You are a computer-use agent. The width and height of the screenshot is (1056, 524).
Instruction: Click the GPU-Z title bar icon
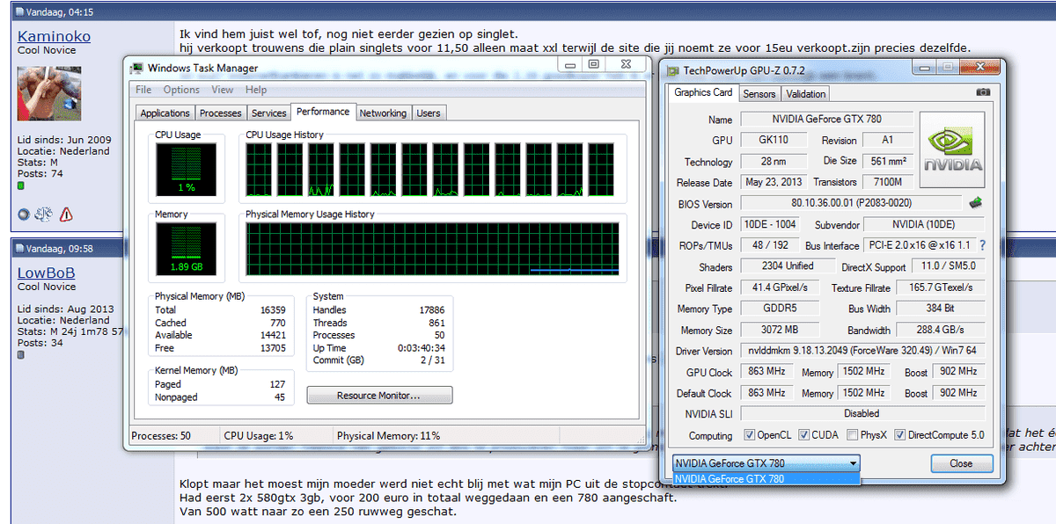[x=673, y=70]
